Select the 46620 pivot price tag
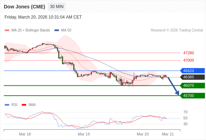 [x=192, y=71]
